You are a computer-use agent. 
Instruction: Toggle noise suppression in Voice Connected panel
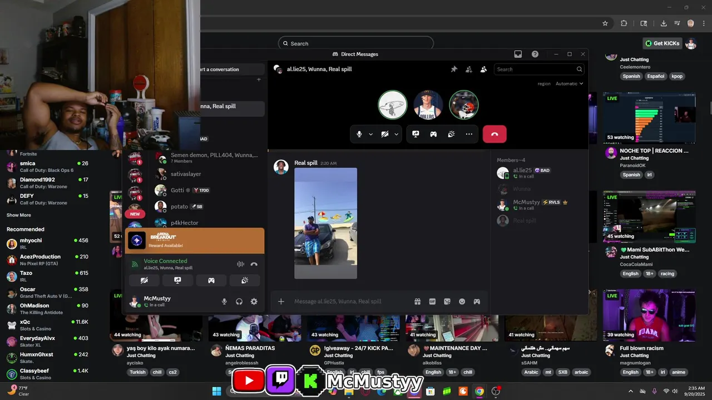point(240,264)
